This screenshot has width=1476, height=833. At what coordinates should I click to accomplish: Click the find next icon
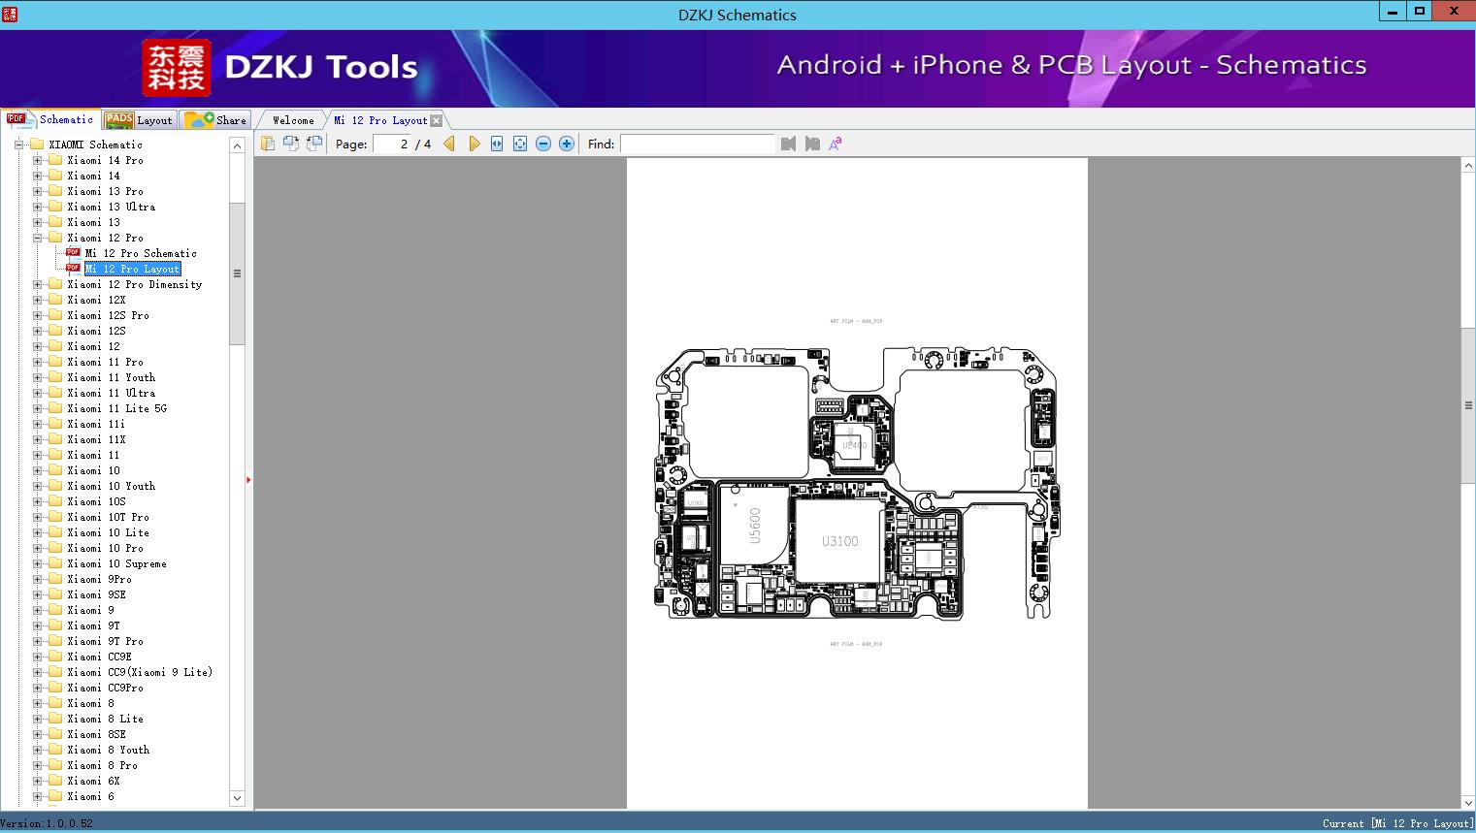click(812, 144)
